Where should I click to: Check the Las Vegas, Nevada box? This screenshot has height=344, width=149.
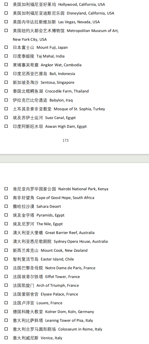pos(6,22)
